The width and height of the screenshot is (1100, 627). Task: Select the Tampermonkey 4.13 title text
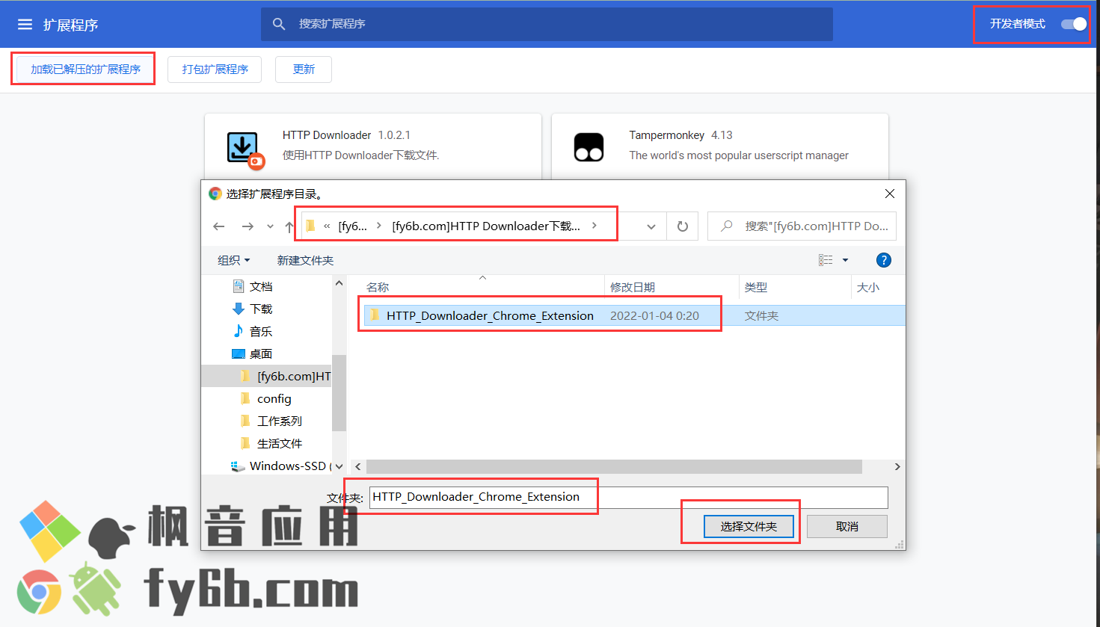pyautogui.click(x=680, y=135)
